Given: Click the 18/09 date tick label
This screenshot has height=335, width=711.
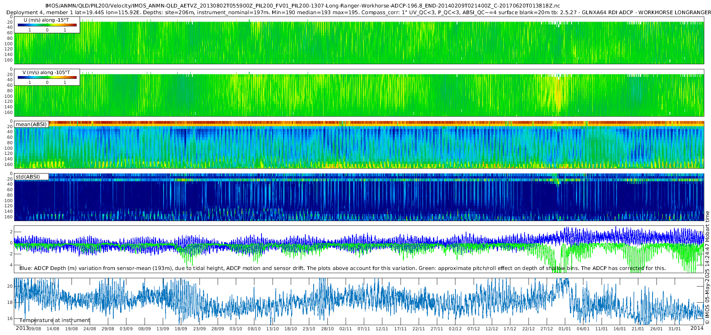Looking at the screenshot, I should 181,329.
